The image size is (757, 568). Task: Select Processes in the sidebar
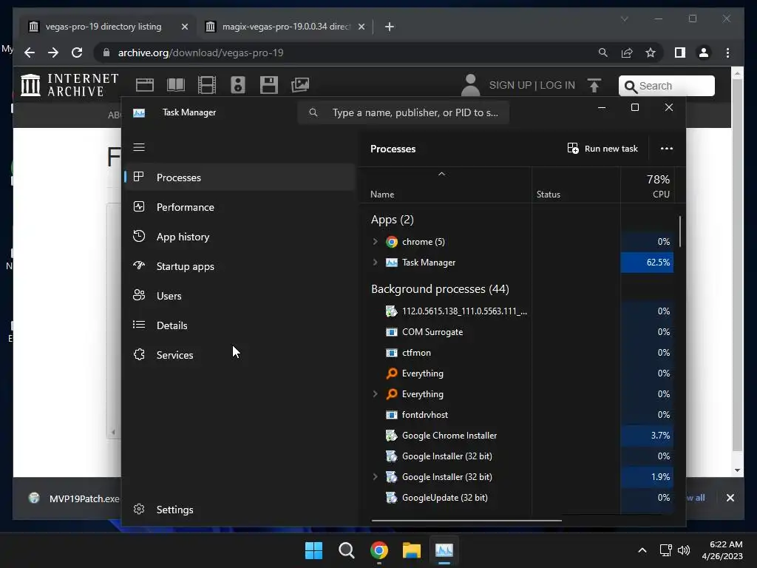click(x=240, y=177)
